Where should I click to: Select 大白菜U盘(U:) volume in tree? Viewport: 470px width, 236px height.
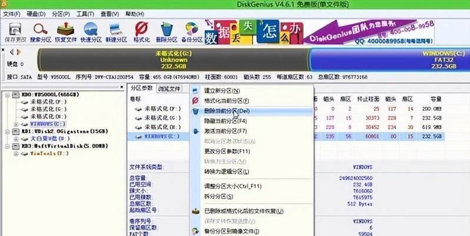pos(50,139)
